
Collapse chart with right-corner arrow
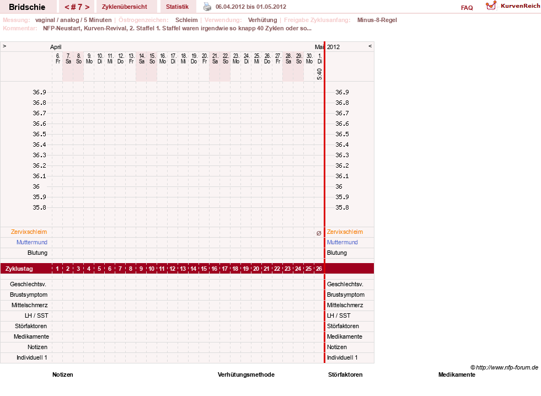tap(370, 46)
